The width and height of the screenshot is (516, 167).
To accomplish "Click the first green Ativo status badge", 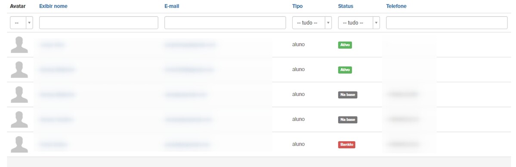I will coord(345,45).
